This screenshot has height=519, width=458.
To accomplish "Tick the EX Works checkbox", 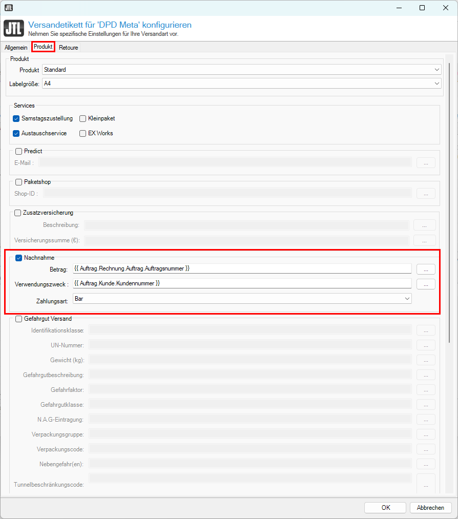I will tap(83, 133).
